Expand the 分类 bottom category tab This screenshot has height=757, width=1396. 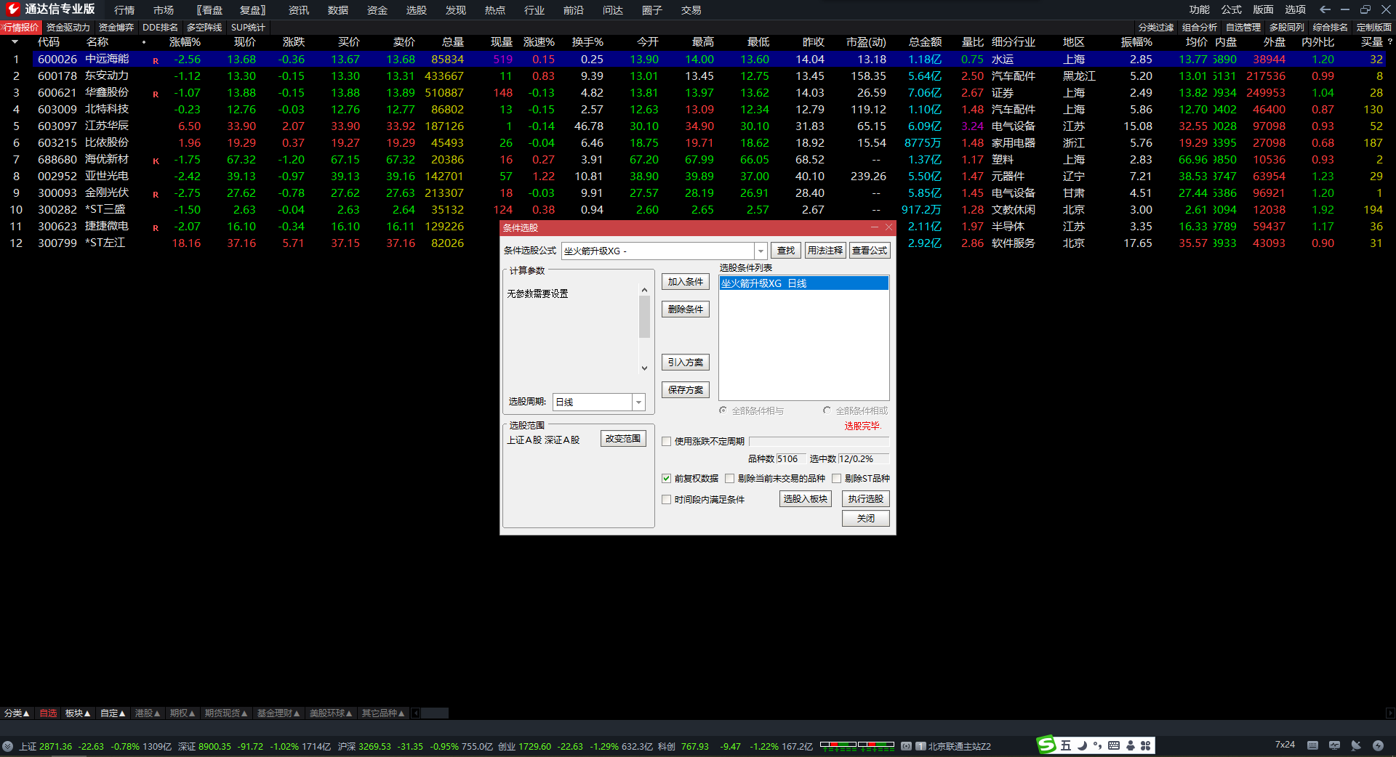tap(17, 713)
